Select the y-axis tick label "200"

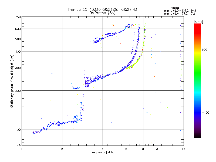(x=18, y=91)
